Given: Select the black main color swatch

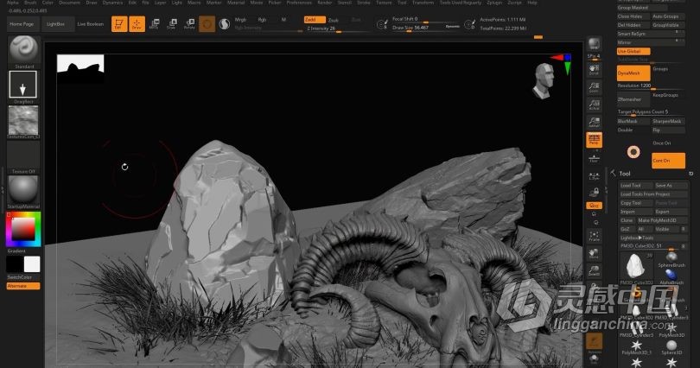Looking at the screenshot, I should (15, 264).
